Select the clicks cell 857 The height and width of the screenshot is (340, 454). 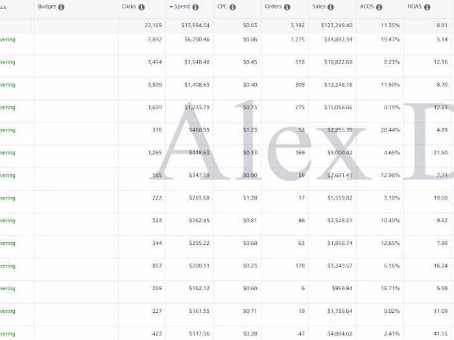(157, 266)
